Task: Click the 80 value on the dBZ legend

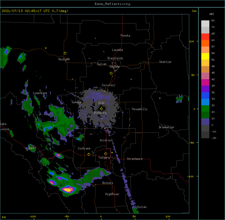Action: pyautogui.click(x=213, y=21)
